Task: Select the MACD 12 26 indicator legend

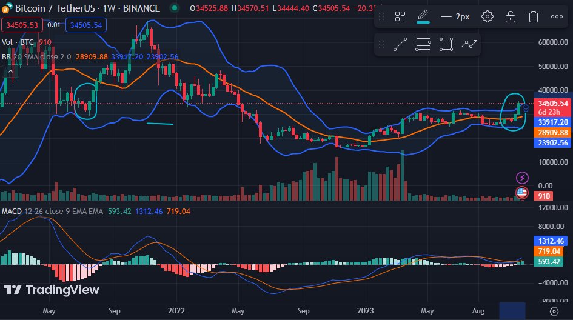Action: click(52, 211)
